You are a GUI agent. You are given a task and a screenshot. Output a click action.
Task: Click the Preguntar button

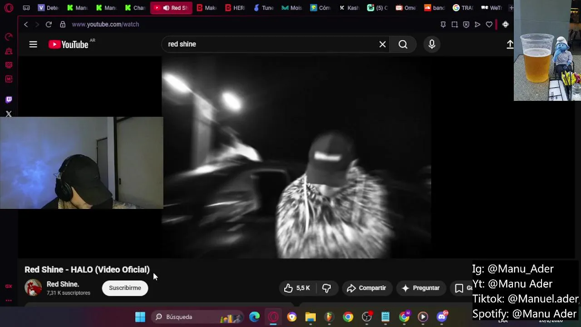click(x=421, y=288)
